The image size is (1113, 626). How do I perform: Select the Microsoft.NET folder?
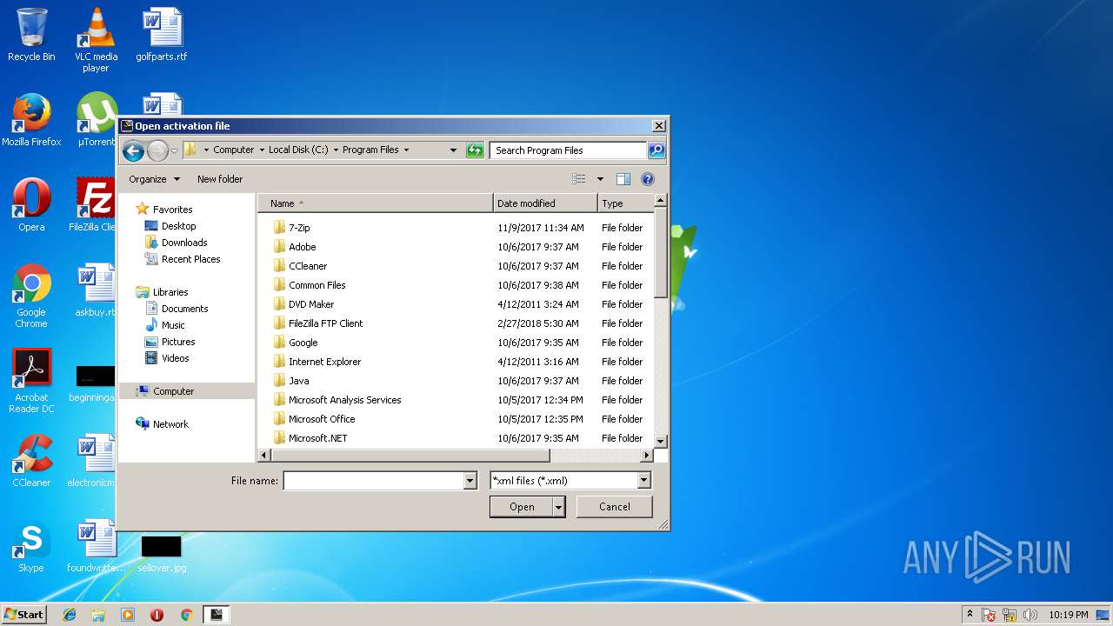[x=317, y=438]
